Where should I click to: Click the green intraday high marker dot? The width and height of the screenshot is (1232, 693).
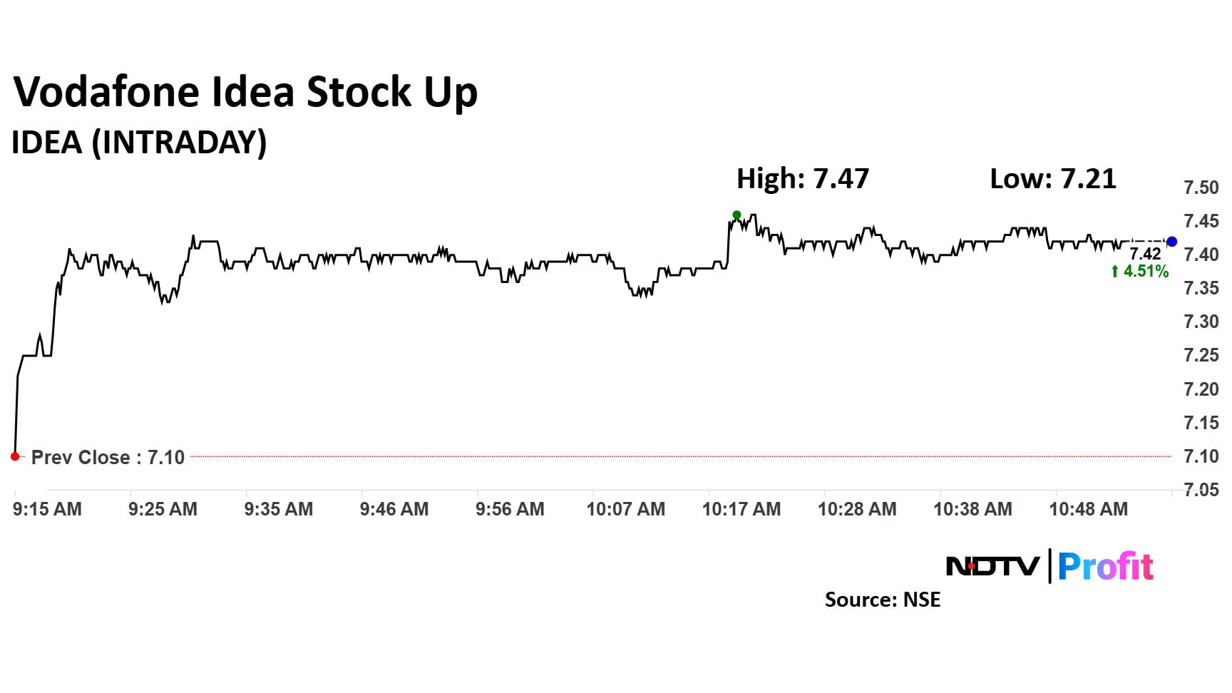pos(736,215)
